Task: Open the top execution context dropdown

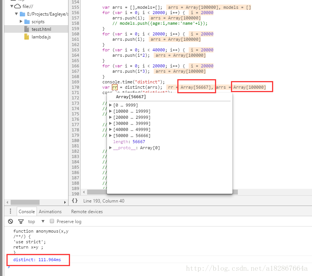Action: 36,222
